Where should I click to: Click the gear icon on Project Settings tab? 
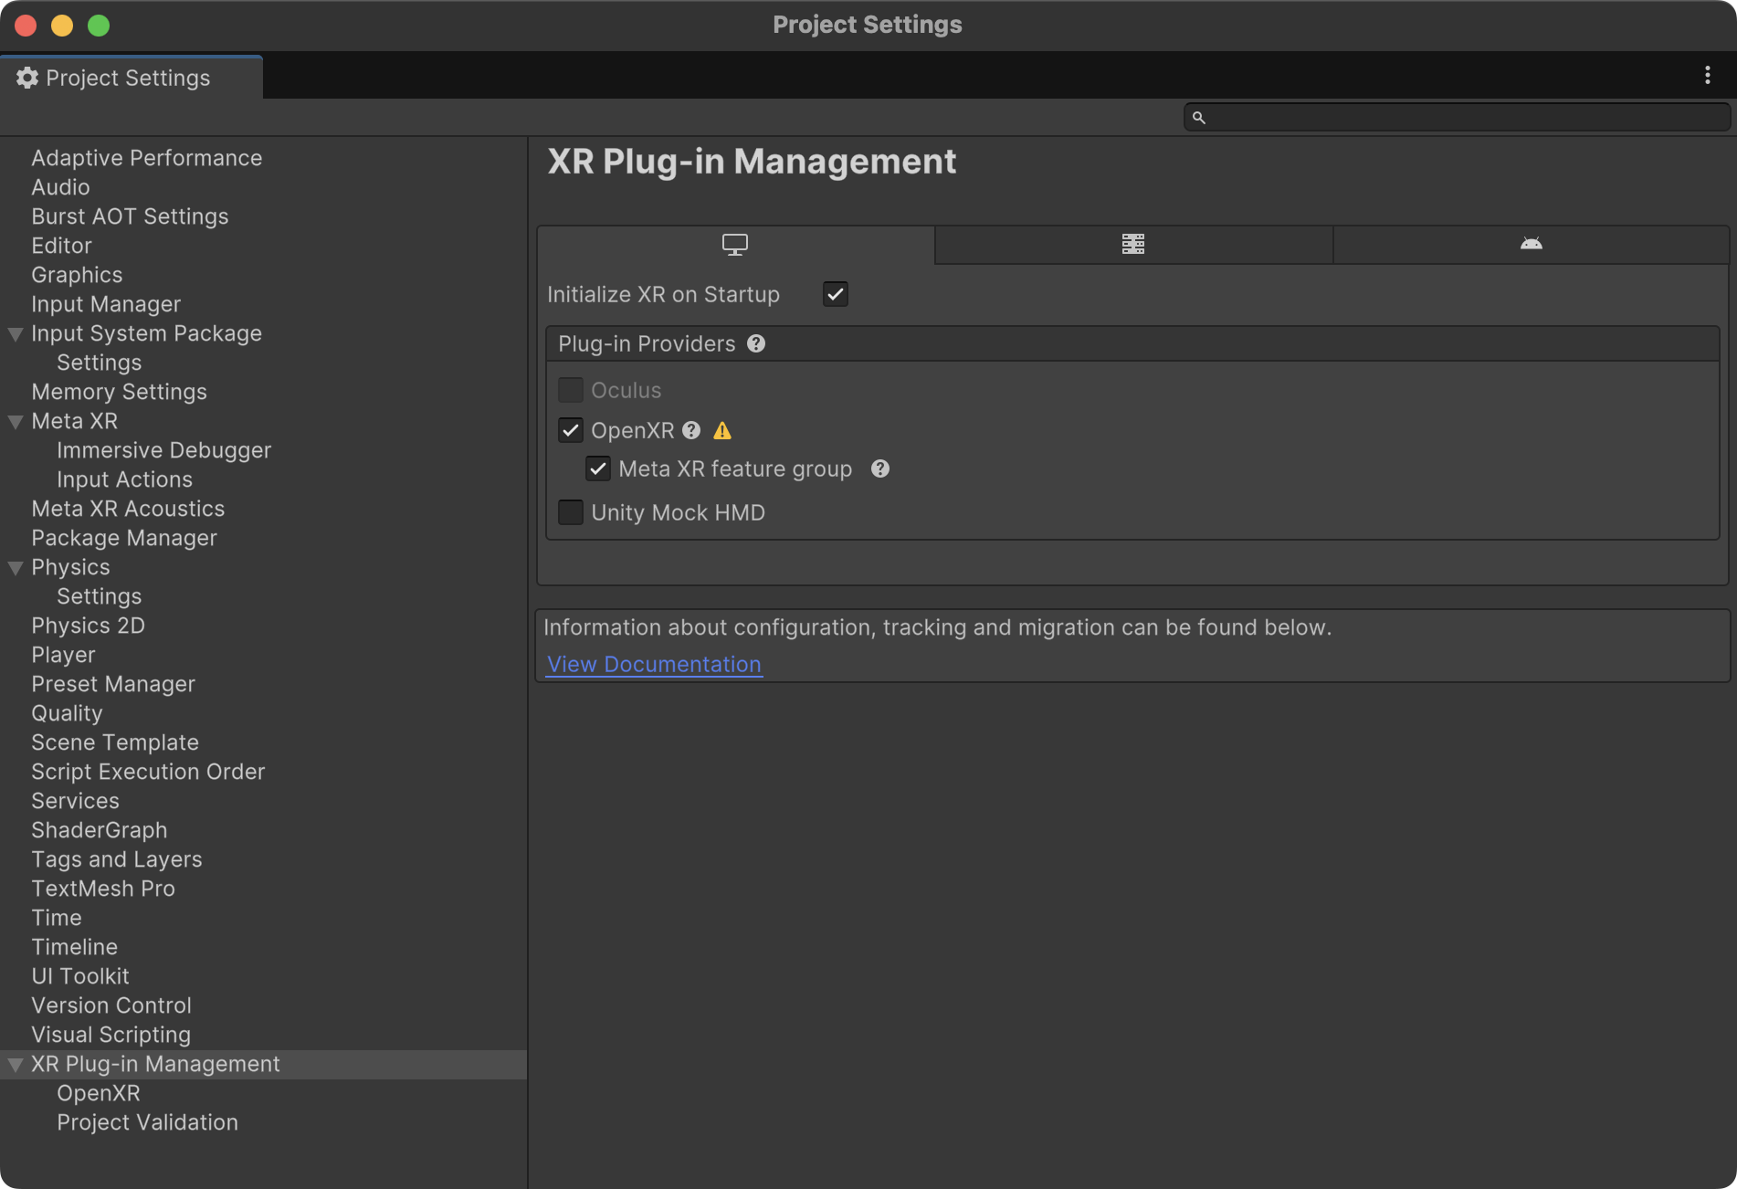27,78
